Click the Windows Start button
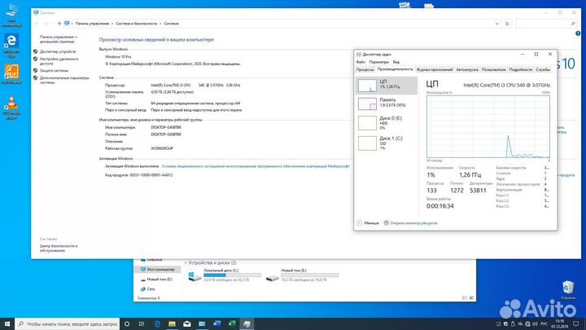The height and width of the screenshot is (330, 586). tap(8, 323)
